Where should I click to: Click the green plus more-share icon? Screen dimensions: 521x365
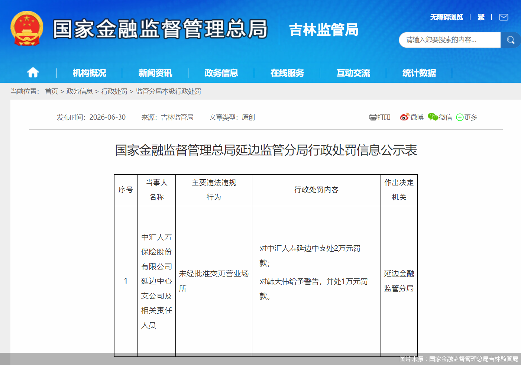[x=460, y=117]
